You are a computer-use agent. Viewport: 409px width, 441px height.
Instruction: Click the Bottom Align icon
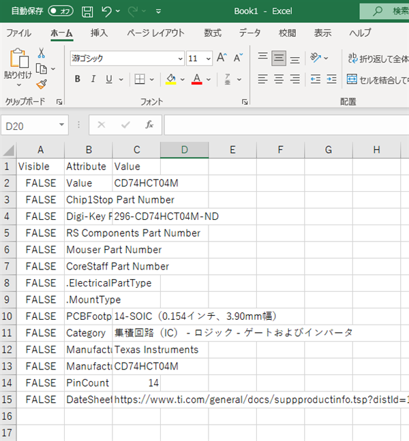295,59
